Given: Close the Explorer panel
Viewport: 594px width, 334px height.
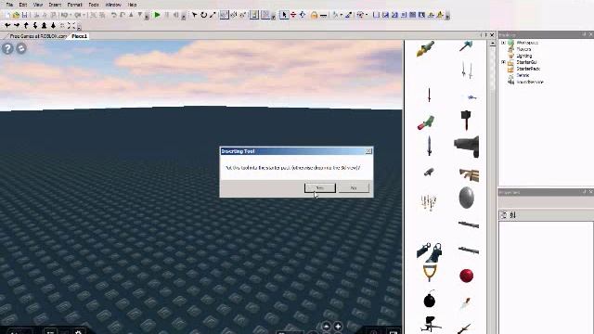Looking at the screenshot, I should coord(590,35).
